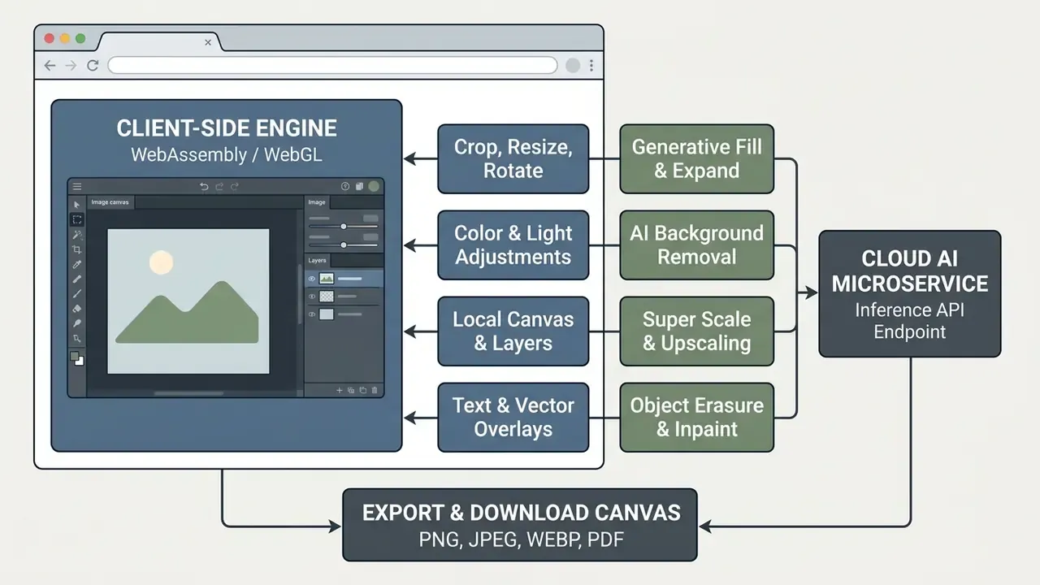
Task: Reload the browser page
Action: click(93, 65)
